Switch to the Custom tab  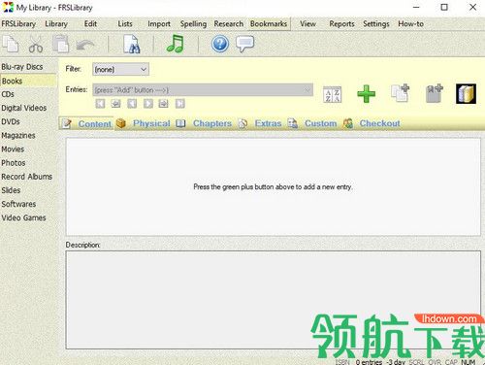[320, 123]
